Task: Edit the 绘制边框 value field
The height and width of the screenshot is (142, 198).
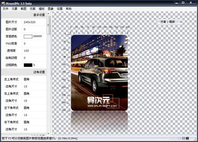Action: click(x=34, y=58)
